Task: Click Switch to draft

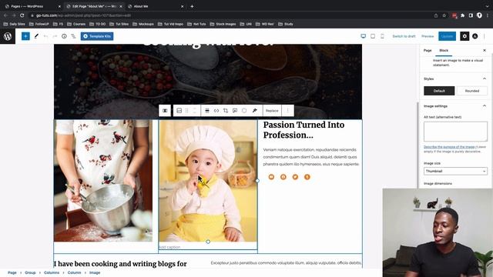Action: click(x=404, y=36)
